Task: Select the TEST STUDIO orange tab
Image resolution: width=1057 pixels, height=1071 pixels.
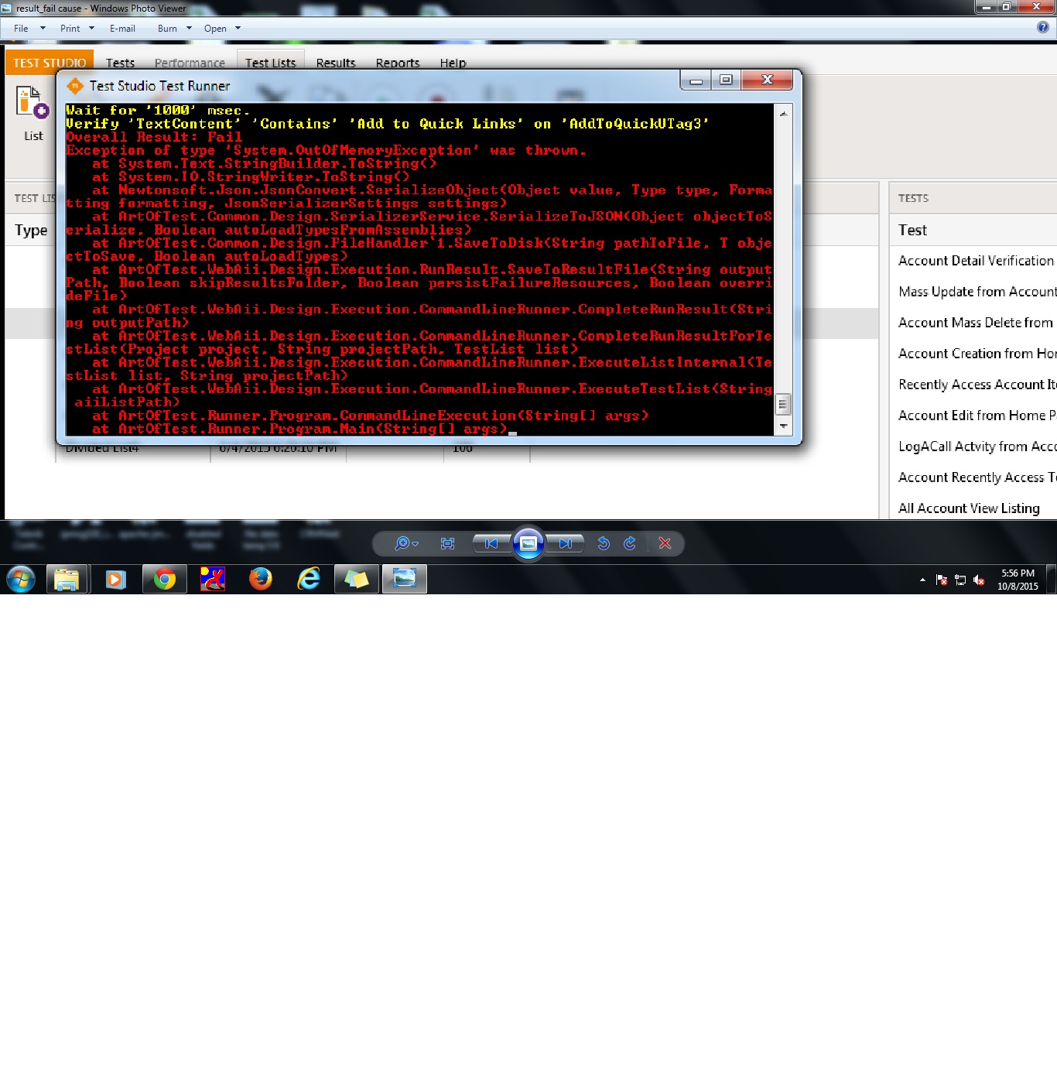Action: click(50, 63)
